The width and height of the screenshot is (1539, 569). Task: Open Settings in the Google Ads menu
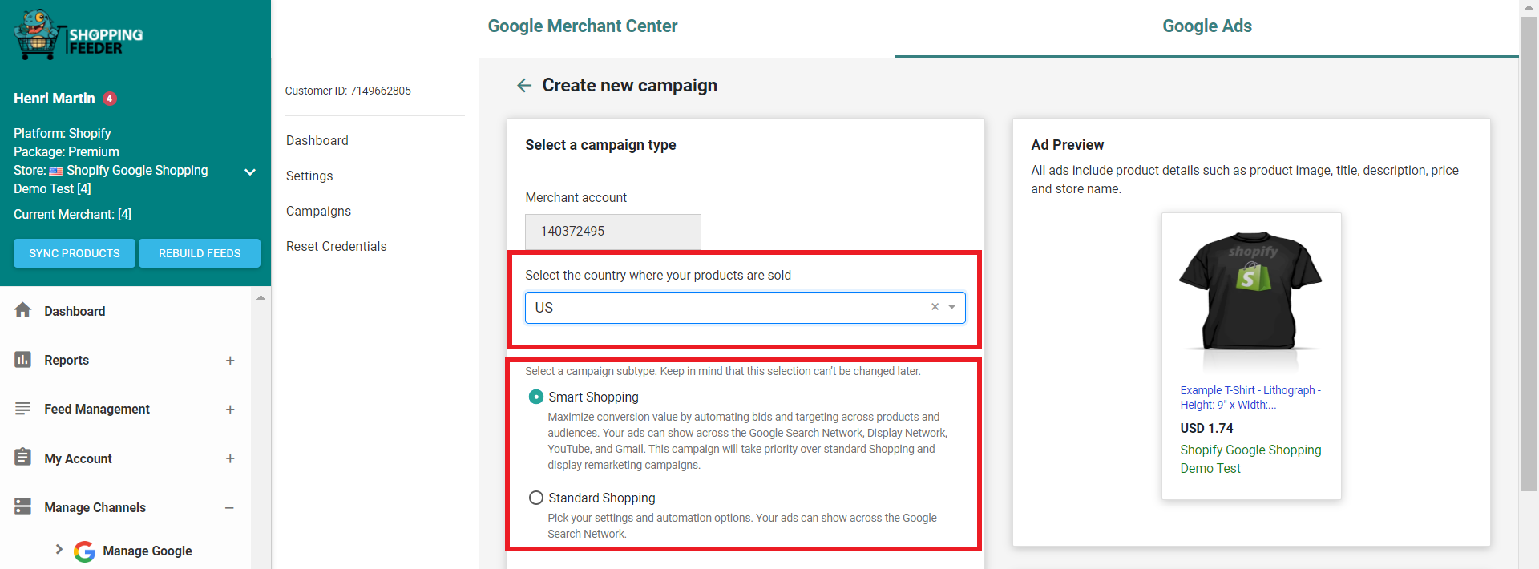point(309,176)
